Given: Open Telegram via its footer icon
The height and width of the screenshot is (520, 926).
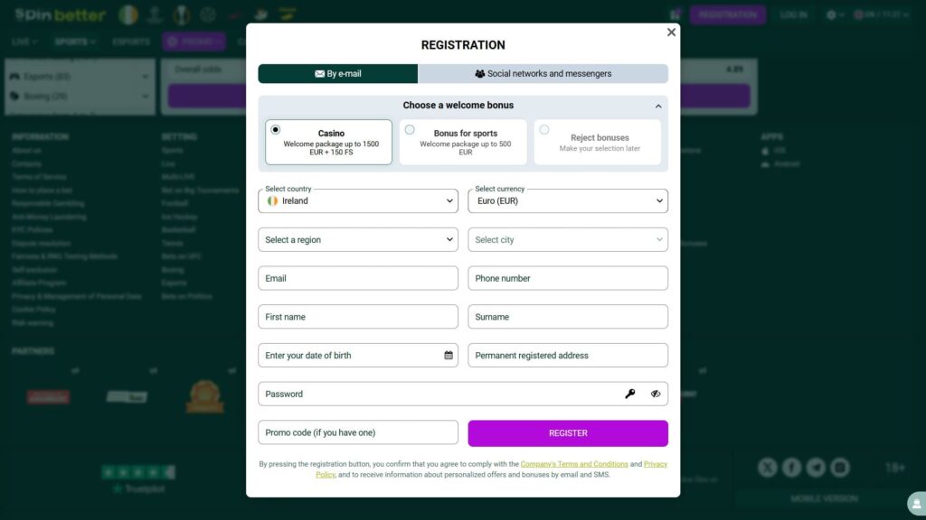Looking at the screenshot, I should click(x=815, y=468).
